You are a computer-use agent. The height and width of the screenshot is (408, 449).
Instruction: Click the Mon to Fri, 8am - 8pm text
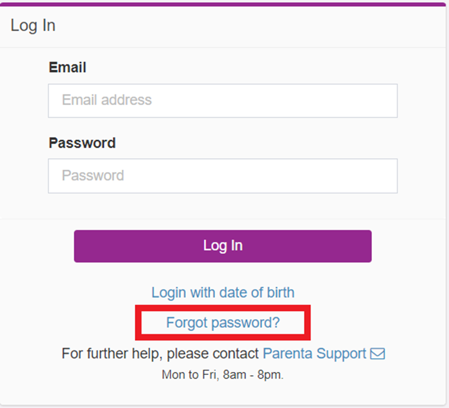223,375
